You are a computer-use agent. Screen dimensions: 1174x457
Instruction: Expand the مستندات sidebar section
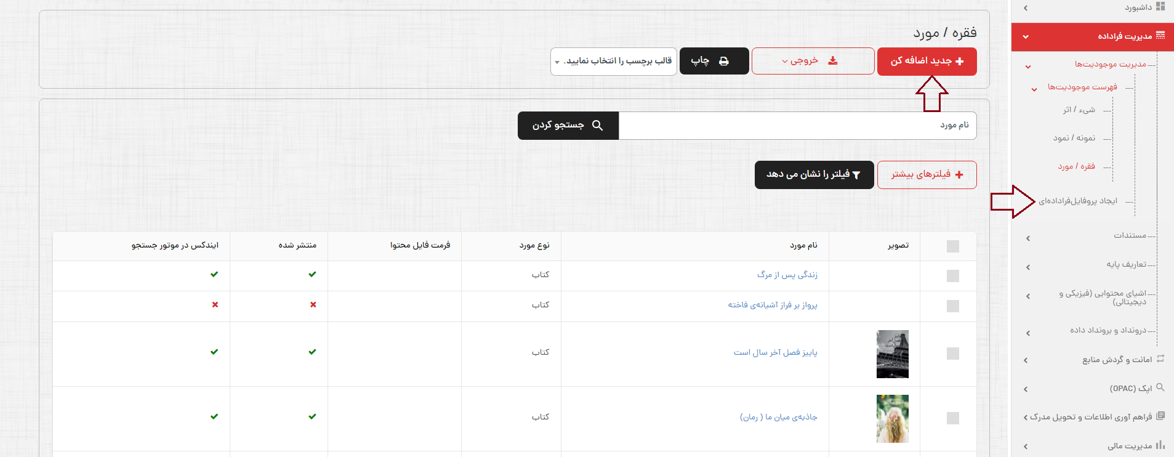tap(1129, 235)
